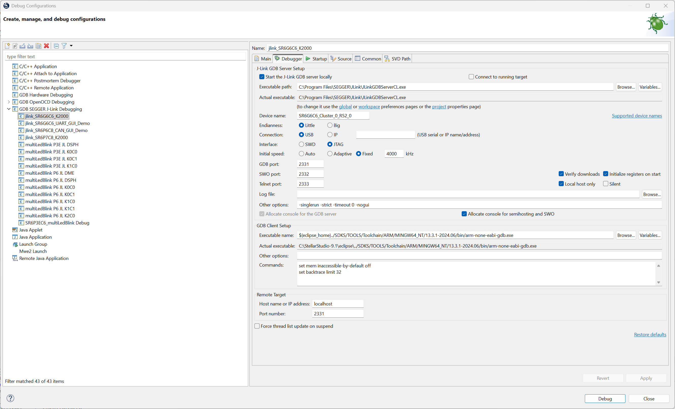
Task: Open the filter options dropdown arrow
Action: click(71, 46)
